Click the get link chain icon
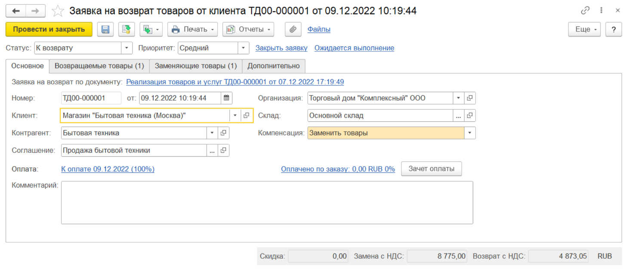Viewport: 632px width, 272px height. click(x=585, y=11)
